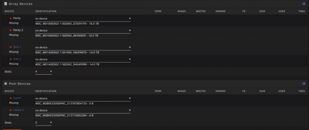Click the red X beside Cache
The height and width of the screenshot is (130, 309).
point(11,98)
